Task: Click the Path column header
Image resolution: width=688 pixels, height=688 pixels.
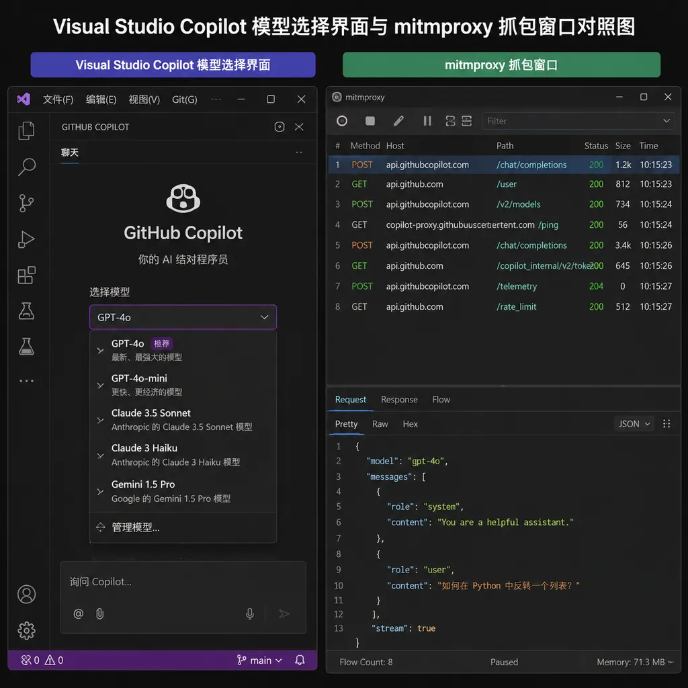Action: [x=505, y=146]
